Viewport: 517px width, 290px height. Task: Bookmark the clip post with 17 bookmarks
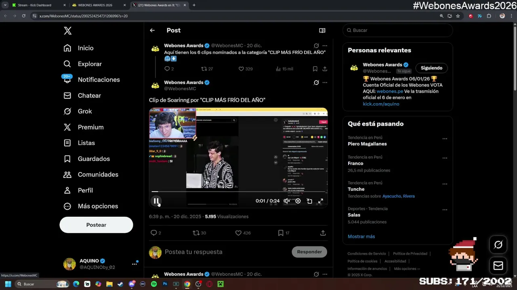pos(281,233)
